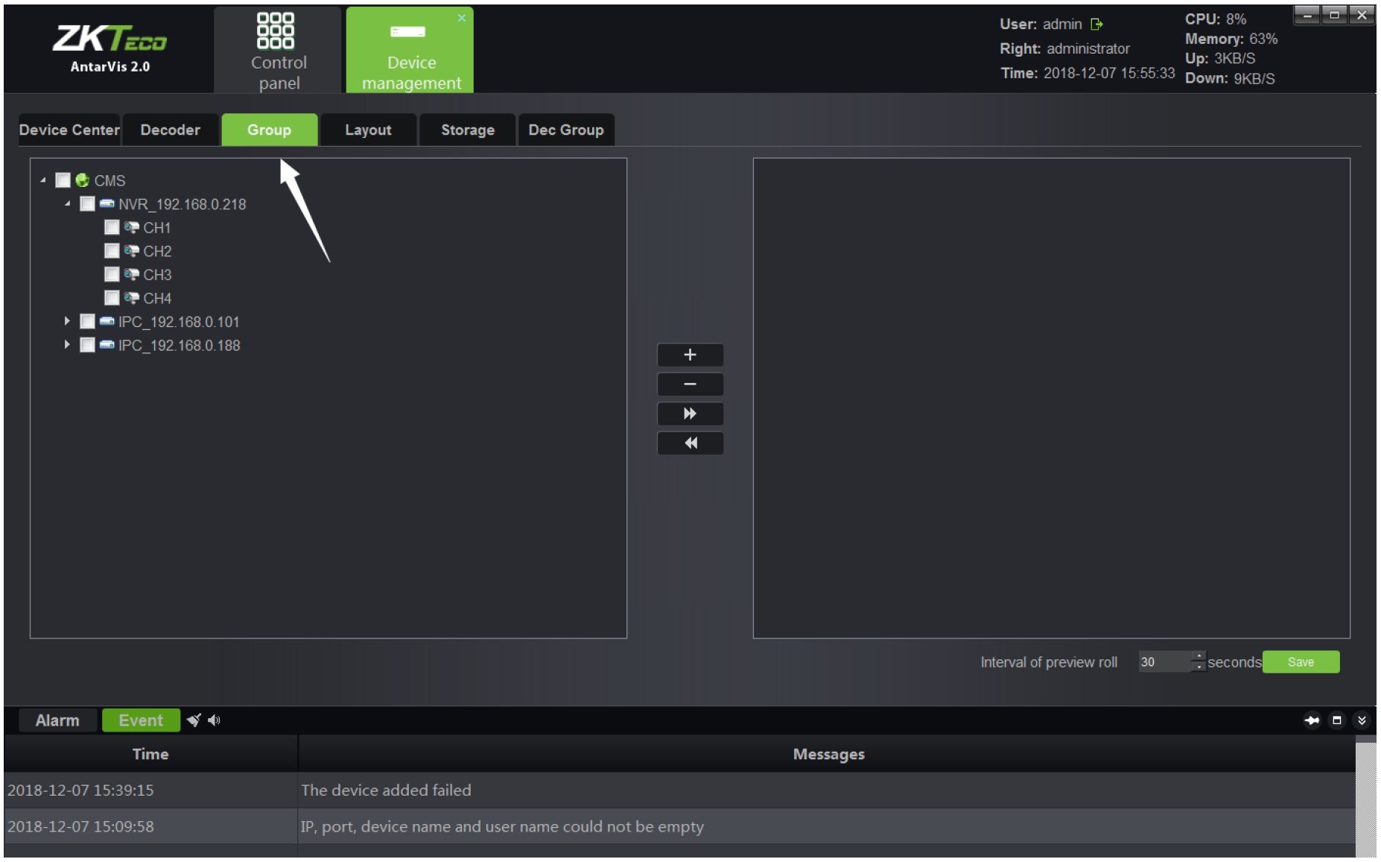Click the add-all double right arrow button
Image resolution: width=1381 pixels, height=862 pixels.
(690, 414)
